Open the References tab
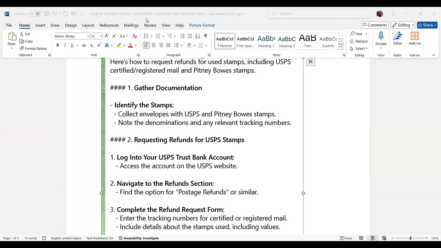The image size is (441, 248). tap(109, 25)
